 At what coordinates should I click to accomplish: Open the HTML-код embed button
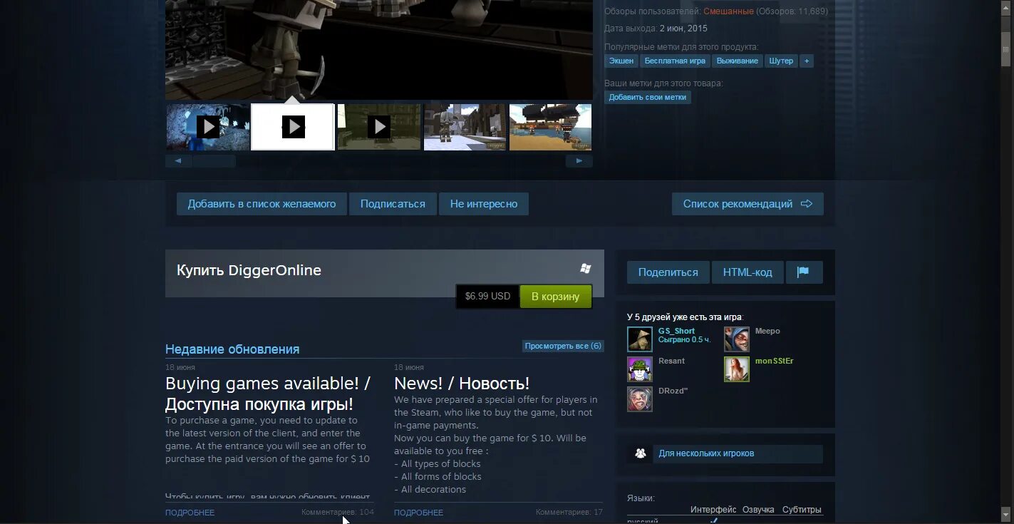747,272
